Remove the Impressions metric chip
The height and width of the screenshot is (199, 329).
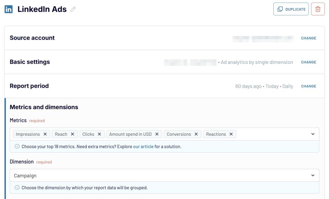(45, 134)
